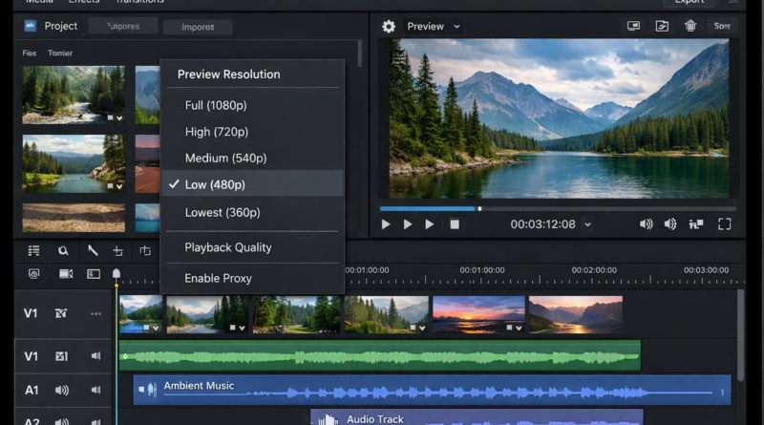Toggle the A1 track speaker icon
The height and width of the screenshot is (425, 764).
(x=62, y=390)
